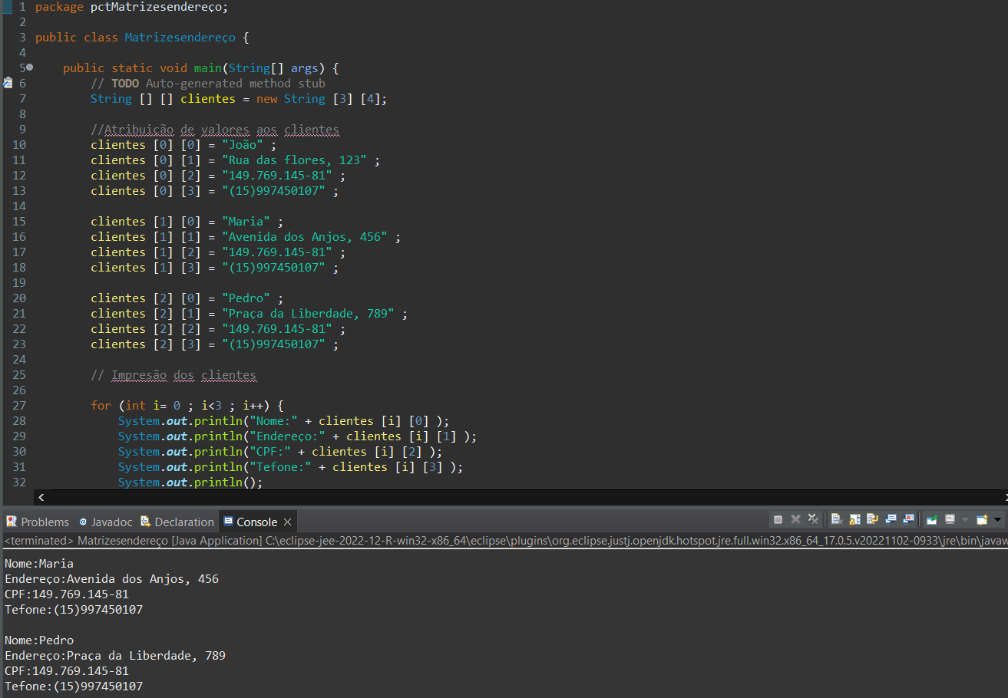Click the comment "//Atribuição de valores aos clientes"
The height and width of the screenshot is (698, 1008).
coord(215,129)
